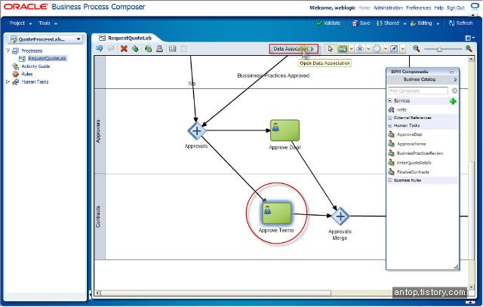Screen dimensions: 483x307
Task: Expand the Human Tasks tree node
Action: (8, 82)
